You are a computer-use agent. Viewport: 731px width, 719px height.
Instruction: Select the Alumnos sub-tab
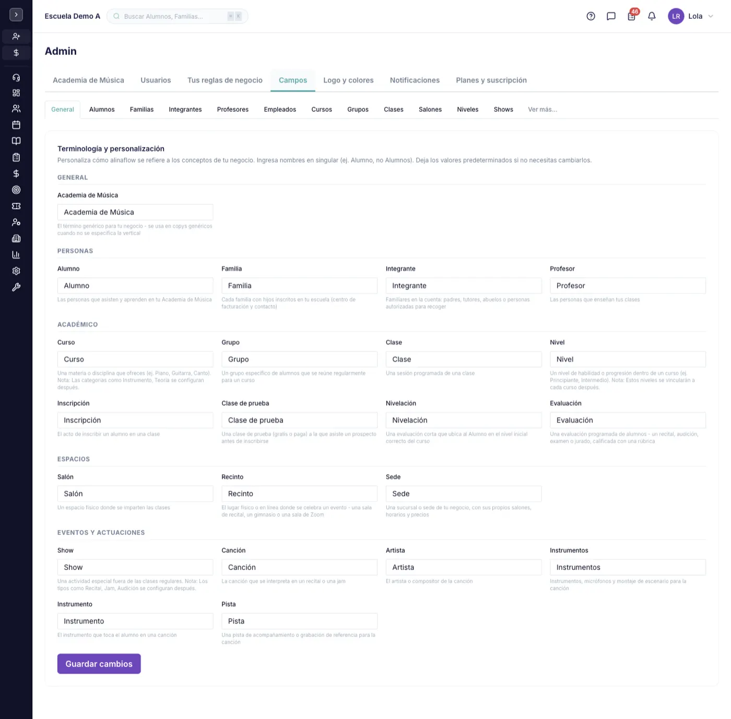point(102,110)
